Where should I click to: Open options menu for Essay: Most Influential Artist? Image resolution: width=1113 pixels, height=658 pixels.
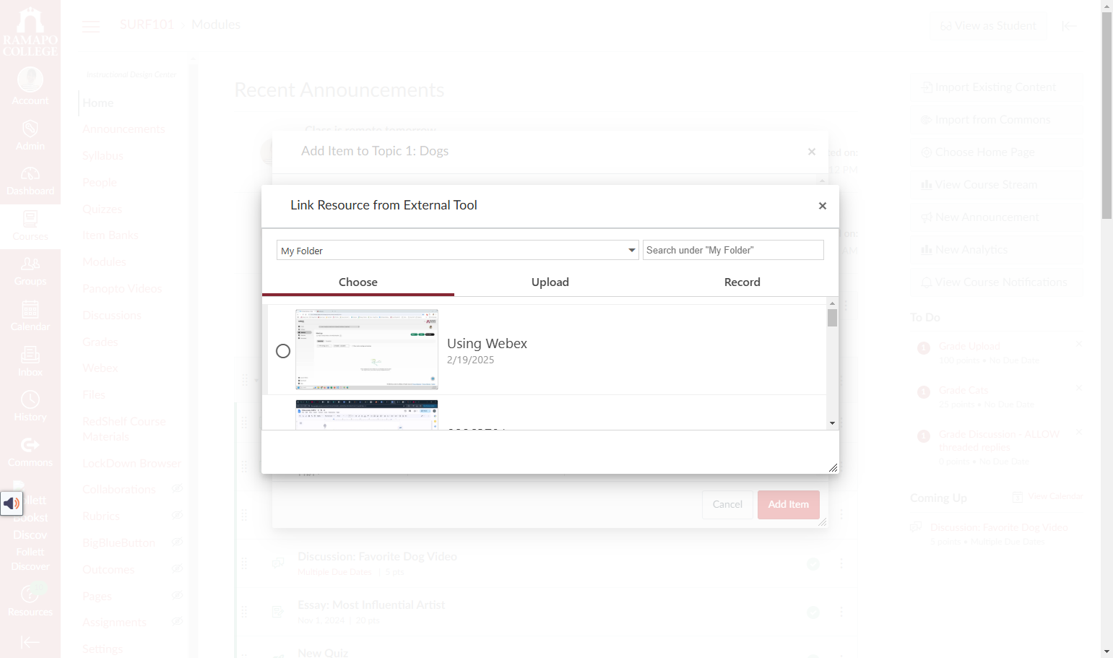(841, 612)
